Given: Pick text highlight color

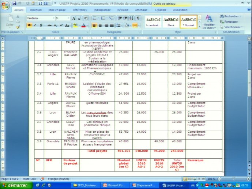Looking at the screenshot, I should tap(75, 25).
